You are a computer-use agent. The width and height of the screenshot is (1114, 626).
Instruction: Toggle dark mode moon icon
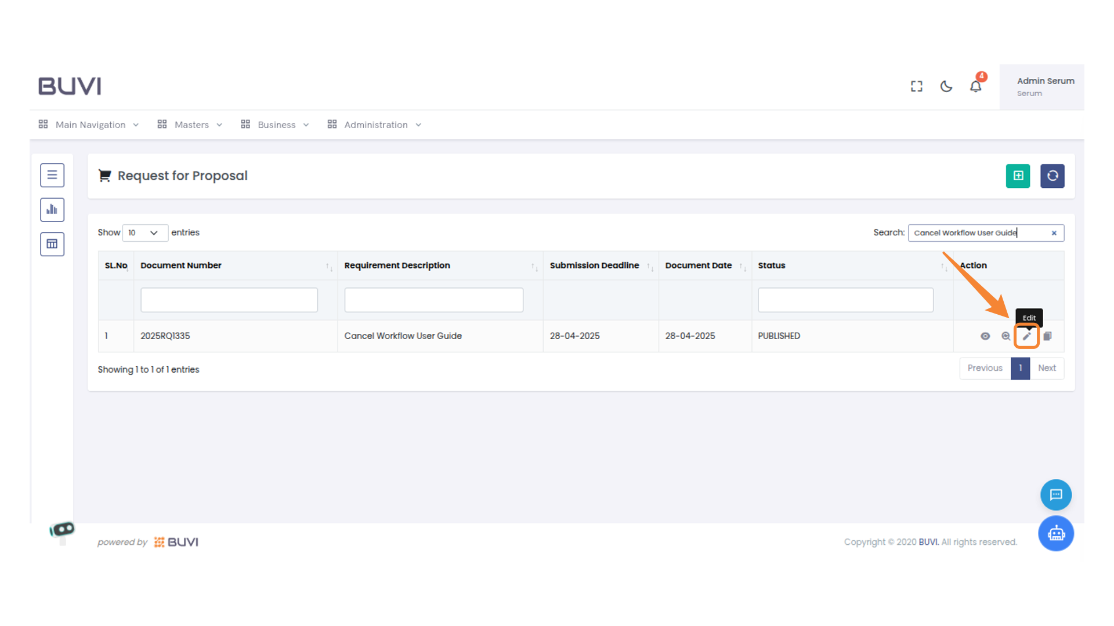click(x=946, y=86)
